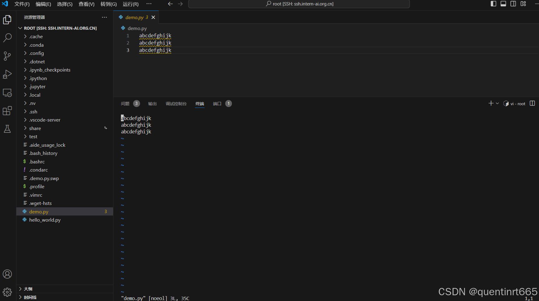The width and height of the screenshot is (539, 301).
Task: Open the 运行 menu
Action: coord(130,4)
